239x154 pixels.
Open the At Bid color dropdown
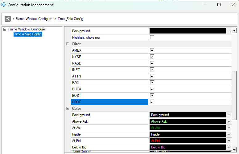coord(229,141)
